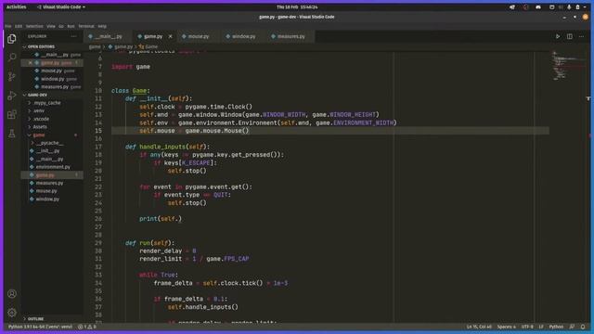Open the Go menu
The width and height of the screenshot is (594, 334).
[61, 26]
